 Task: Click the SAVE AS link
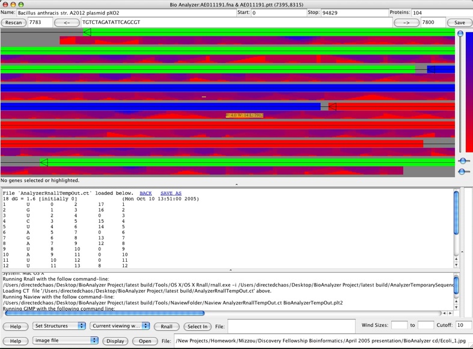tap(171, 193)
